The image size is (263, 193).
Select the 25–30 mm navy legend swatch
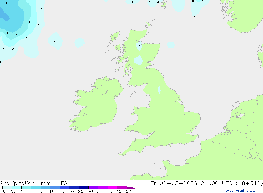pos(84,188)
